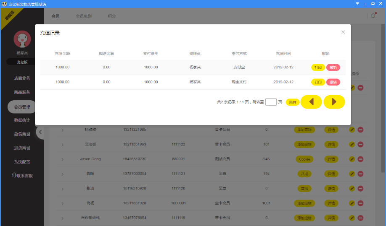Expand the 杨改改 member row

pyautogui.click(x=63, y=130)
